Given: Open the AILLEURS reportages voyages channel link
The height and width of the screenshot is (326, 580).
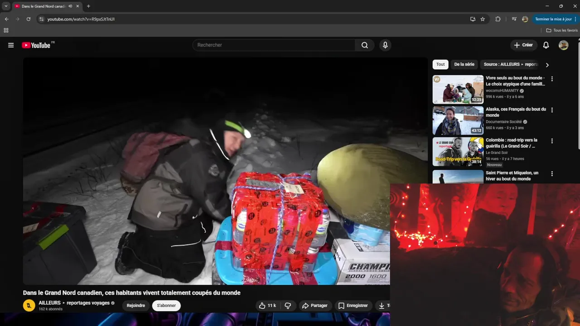Looking at the screenshot, I should (74, 303).
